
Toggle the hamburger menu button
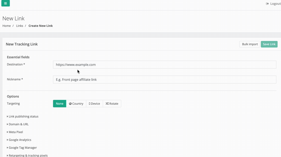coord(5,4)
